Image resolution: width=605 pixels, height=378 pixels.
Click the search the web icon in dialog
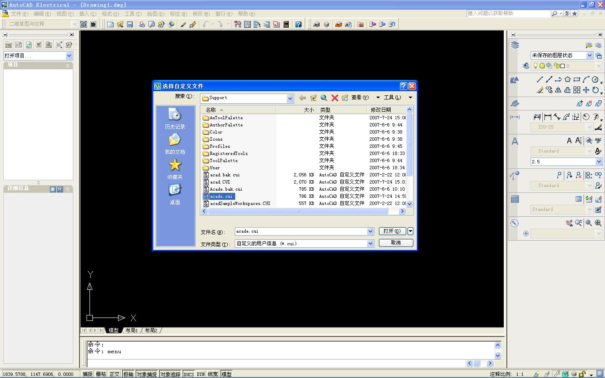[324, 98]
